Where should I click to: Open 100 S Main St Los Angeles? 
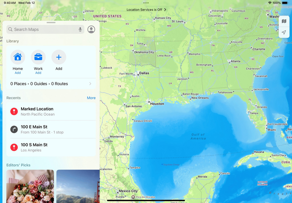[51, 147]
